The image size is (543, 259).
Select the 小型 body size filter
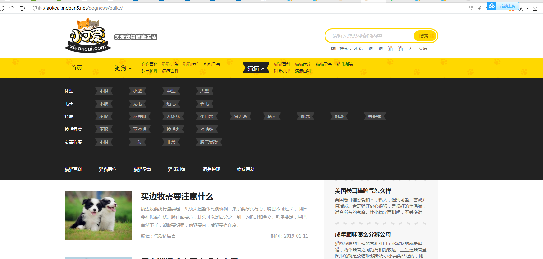point(137,91)
